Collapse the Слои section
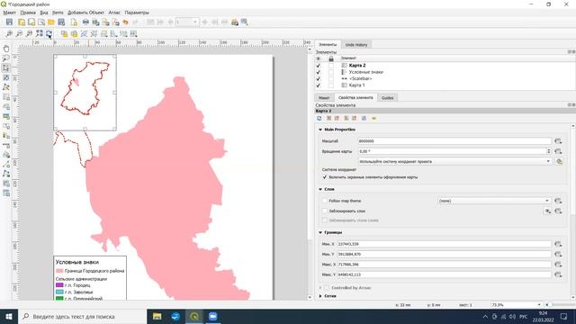 pyautogui.click(x=320, y=189)
